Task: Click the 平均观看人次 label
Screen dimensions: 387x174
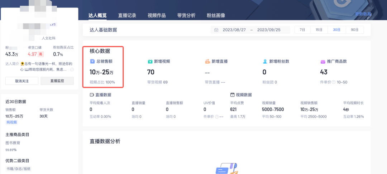Action: [100, 103]
